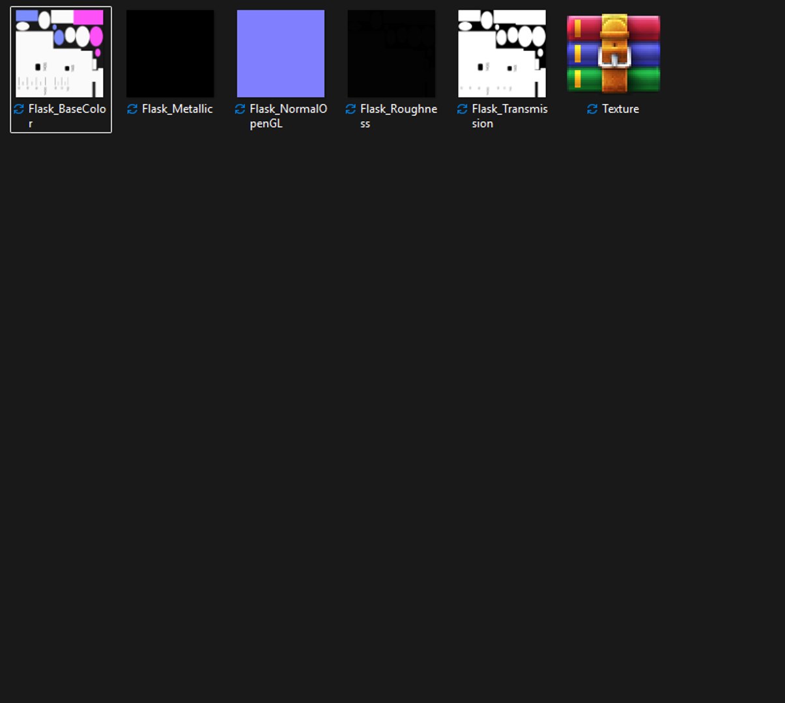Click sync status icon beside Flask_Transmission

tap(462, 109)
